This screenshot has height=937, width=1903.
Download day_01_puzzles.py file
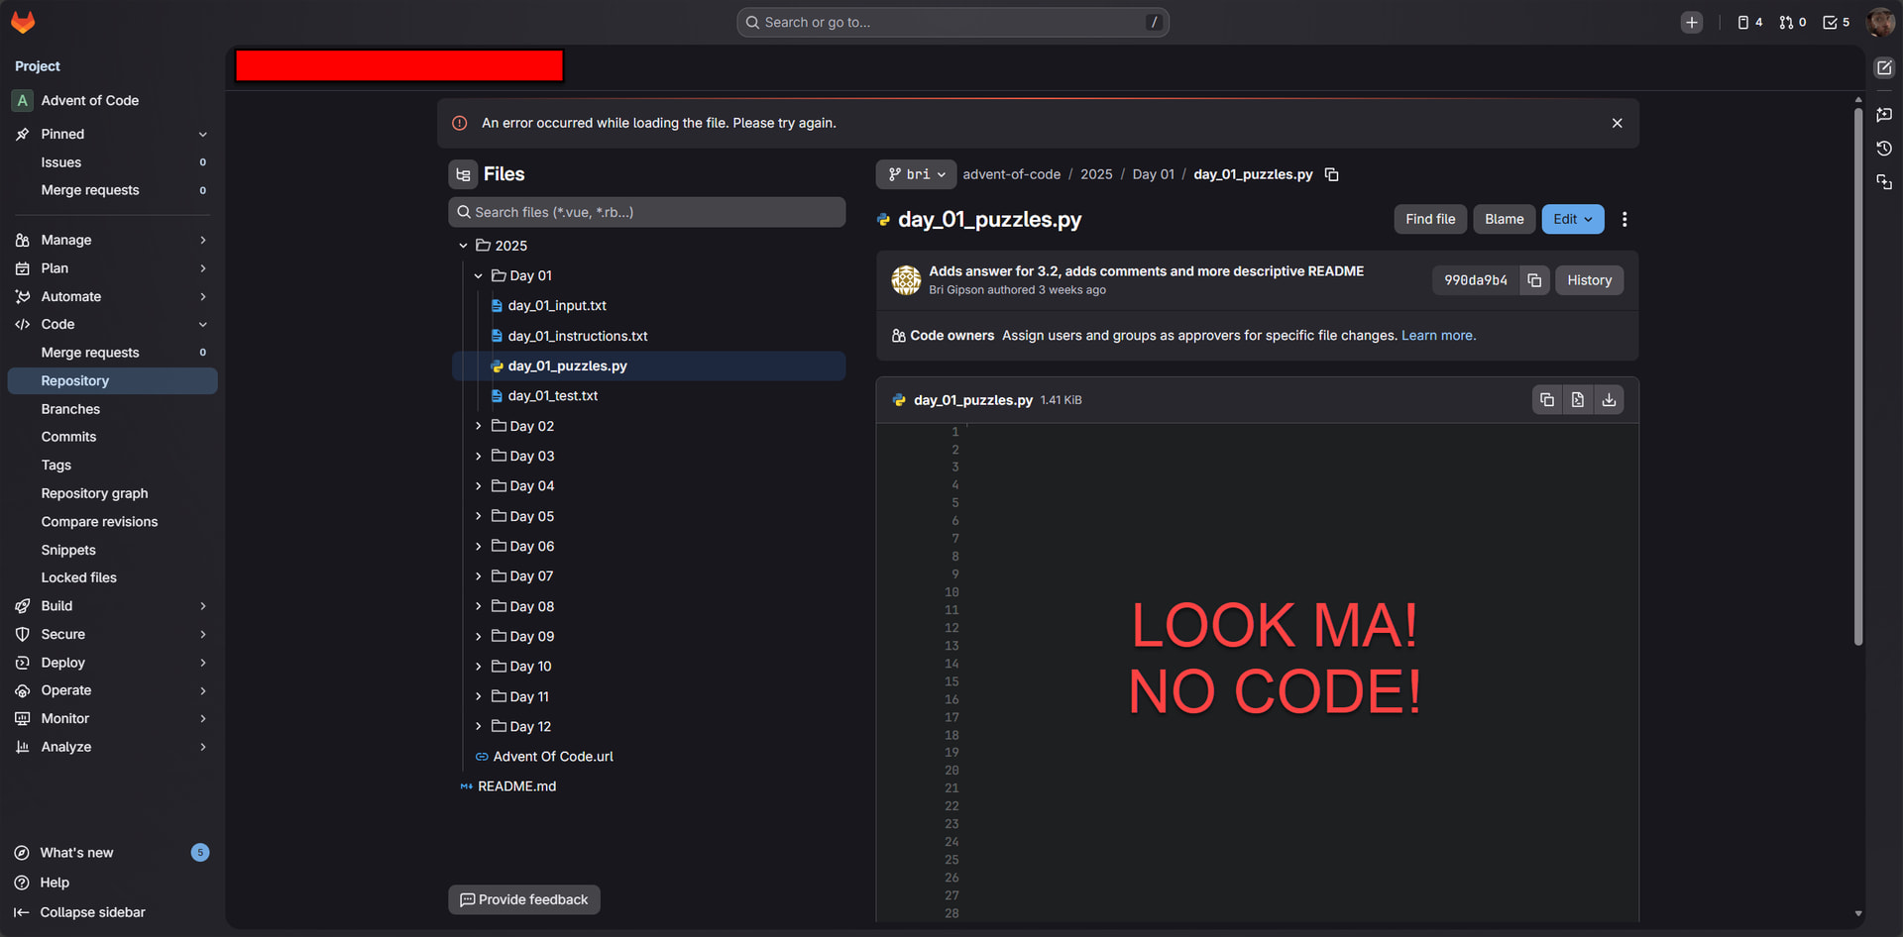coord(1609,400)
